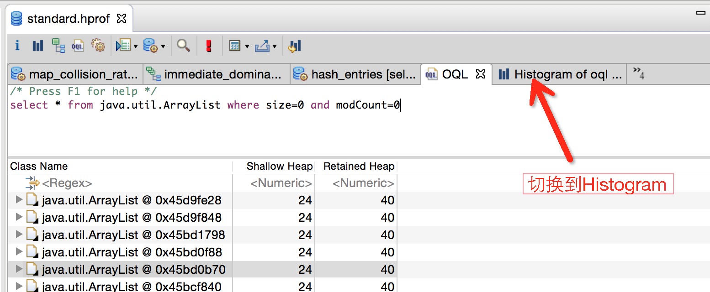Open the Export dropdown arrow
710x292 pixels.
[274, 47]
